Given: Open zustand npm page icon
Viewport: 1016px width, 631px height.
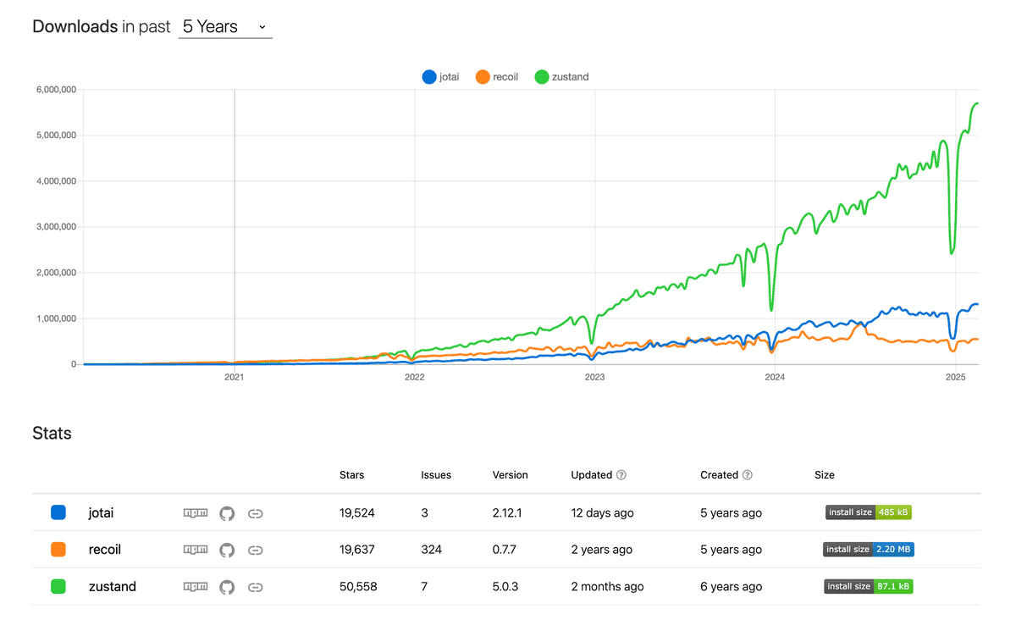Looking at the screenshot, I should 196,586.
